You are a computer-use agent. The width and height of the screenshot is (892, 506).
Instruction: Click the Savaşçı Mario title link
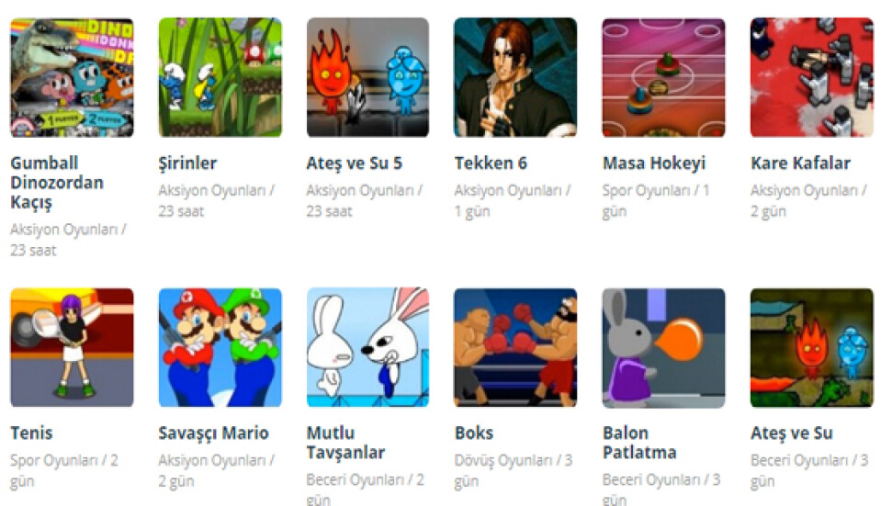(x=213, y=433)
